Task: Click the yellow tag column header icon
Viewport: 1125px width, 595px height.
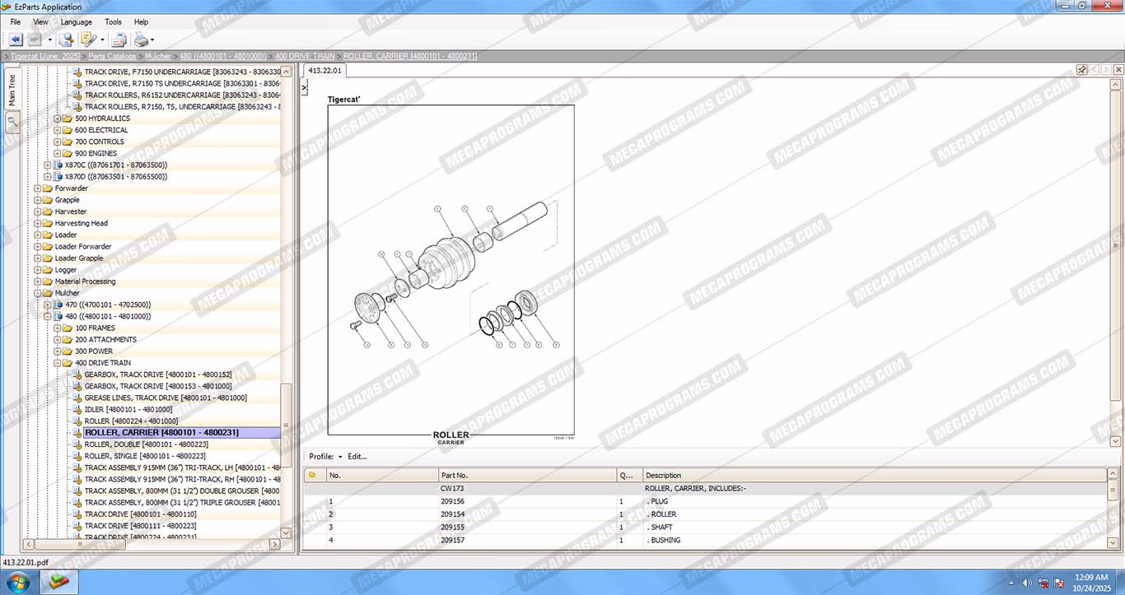Action: [312, 475]
